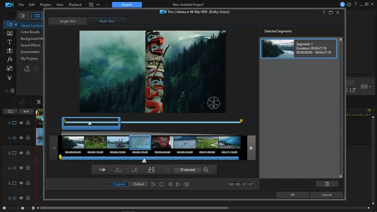Expand more rooms with down chevron
Viewport: 377px width, 212px height.
(13, 90)
